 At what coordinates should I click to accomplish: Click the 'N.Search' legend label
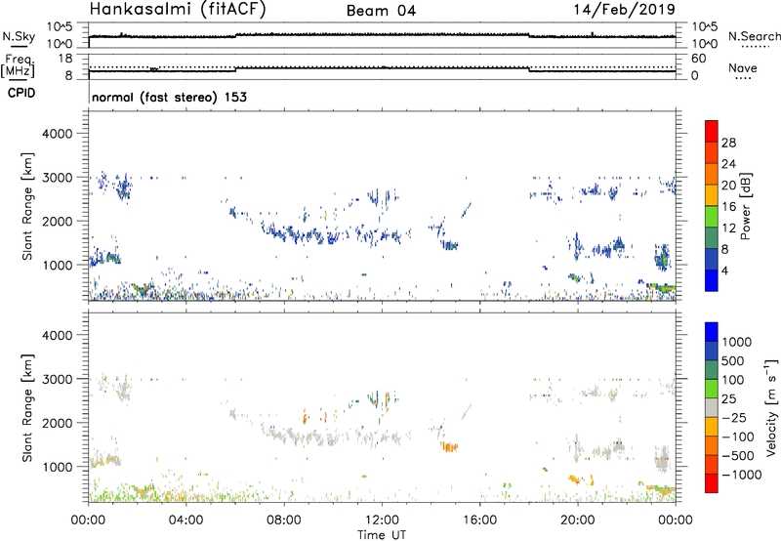(754, 36)
